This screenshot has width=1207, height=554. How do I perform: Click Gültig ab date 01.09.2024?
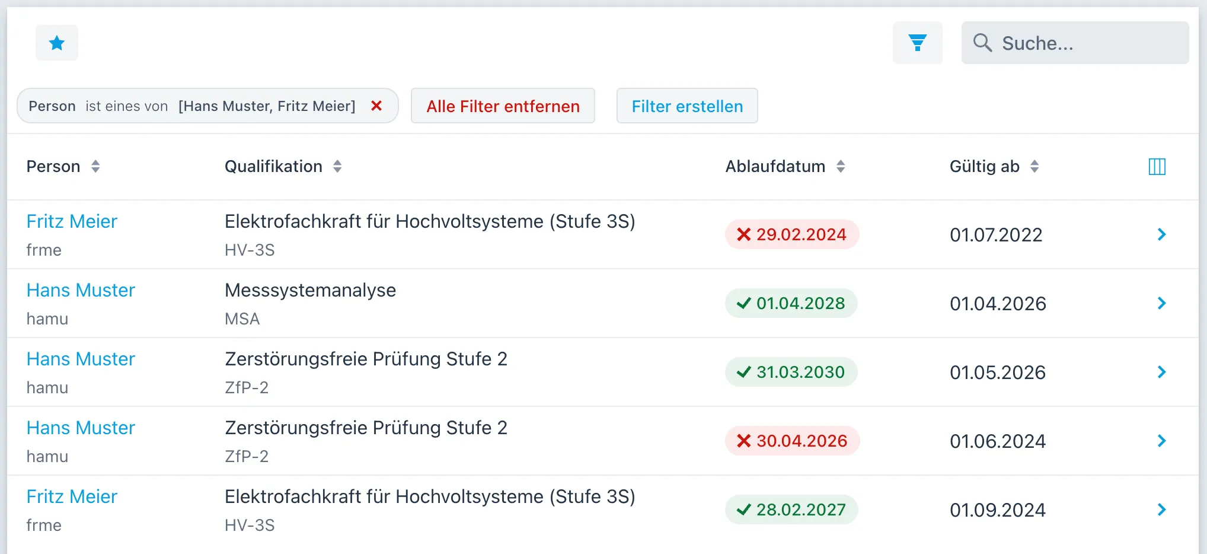tap(998, 510)
